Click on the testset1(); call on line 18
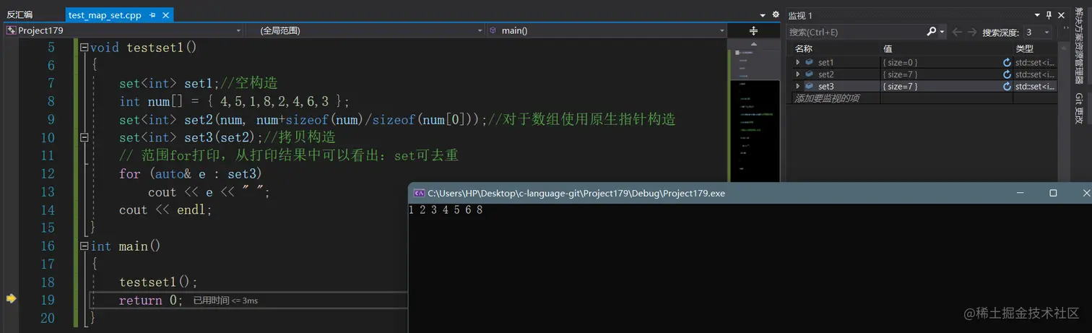The image size is (1092, 333). pyautogui.click(x=158, y=282)
